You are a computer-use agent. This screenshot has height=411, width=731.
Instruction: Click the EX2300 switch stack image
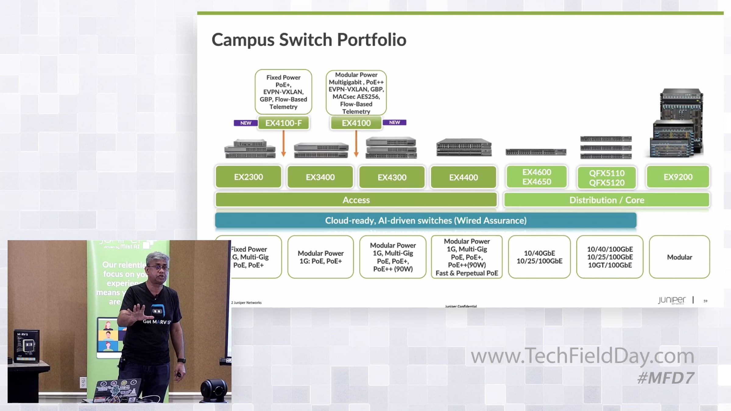(250, 149)
